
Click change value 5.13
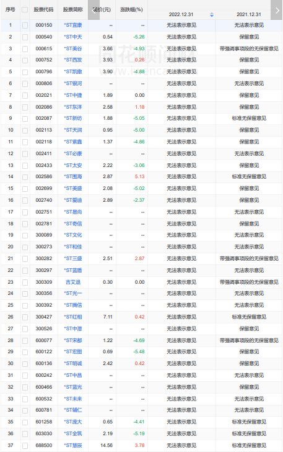140,176
